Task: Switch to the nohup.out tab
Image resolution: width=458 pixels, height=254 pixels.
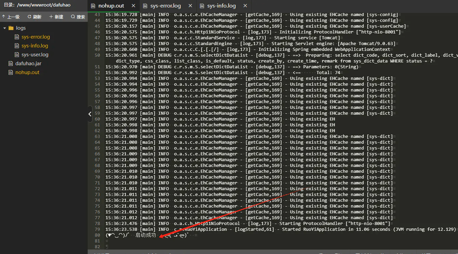Action: pos(111,6)
